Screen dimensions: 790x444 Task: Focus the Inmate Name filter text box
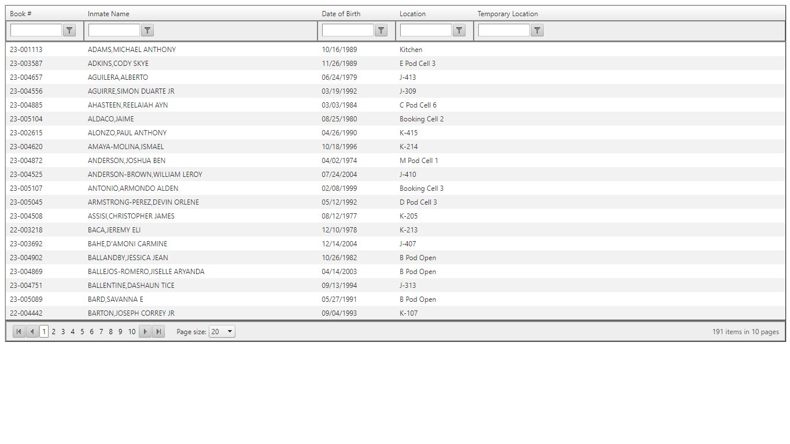tap(114, 30)
